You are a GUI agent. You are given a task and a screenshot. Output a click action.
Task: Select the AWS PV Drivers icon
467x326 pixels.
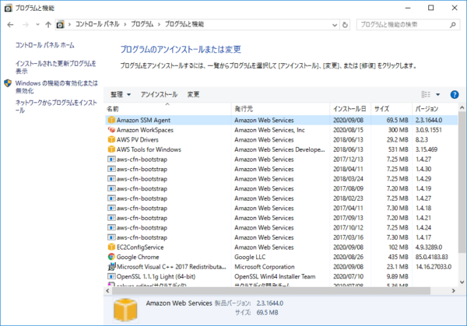(111, 139)
